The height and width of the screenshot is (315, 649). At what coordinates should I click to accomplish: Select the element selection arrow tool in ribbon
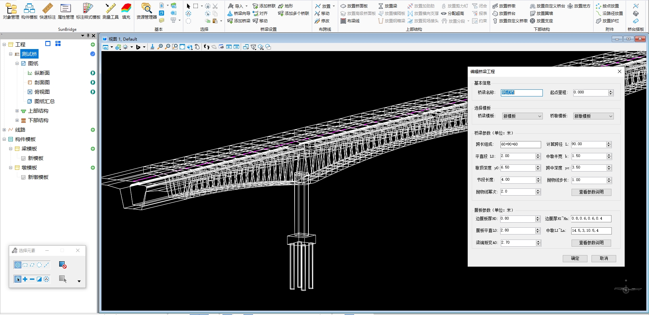point(188,6)
